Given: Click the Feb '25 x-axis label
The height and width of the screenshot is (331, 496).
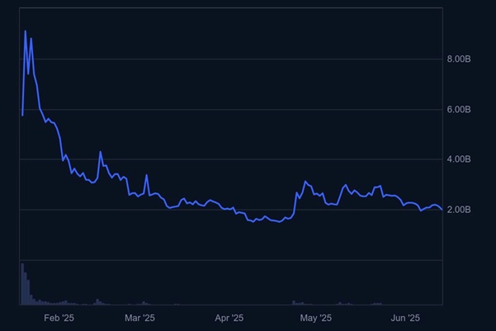Looking at the screenshot, I should (x=59, y=317).
